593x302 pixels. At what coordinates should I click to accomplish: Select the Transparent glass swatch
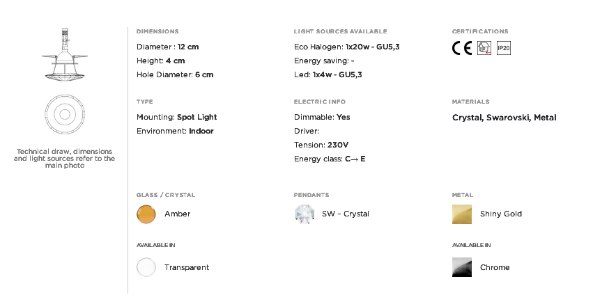coord(146,267)
